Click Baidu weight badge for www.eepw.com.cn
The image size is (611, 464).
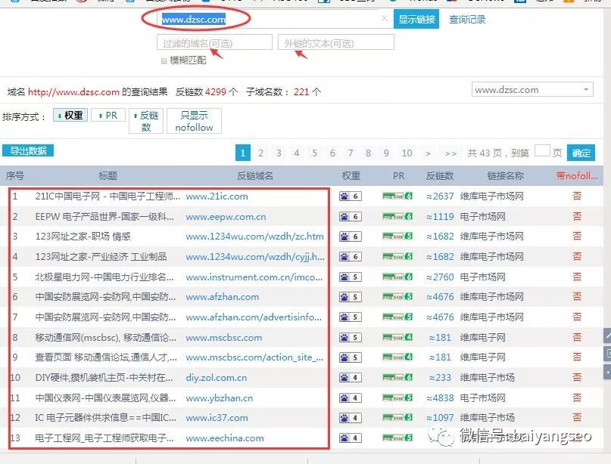(351, 217)
